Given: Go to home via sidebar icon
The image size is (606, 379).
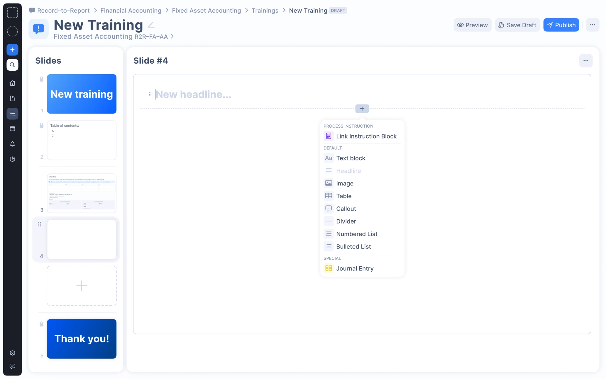Looking at the screenshot, I should click(12, 83).
